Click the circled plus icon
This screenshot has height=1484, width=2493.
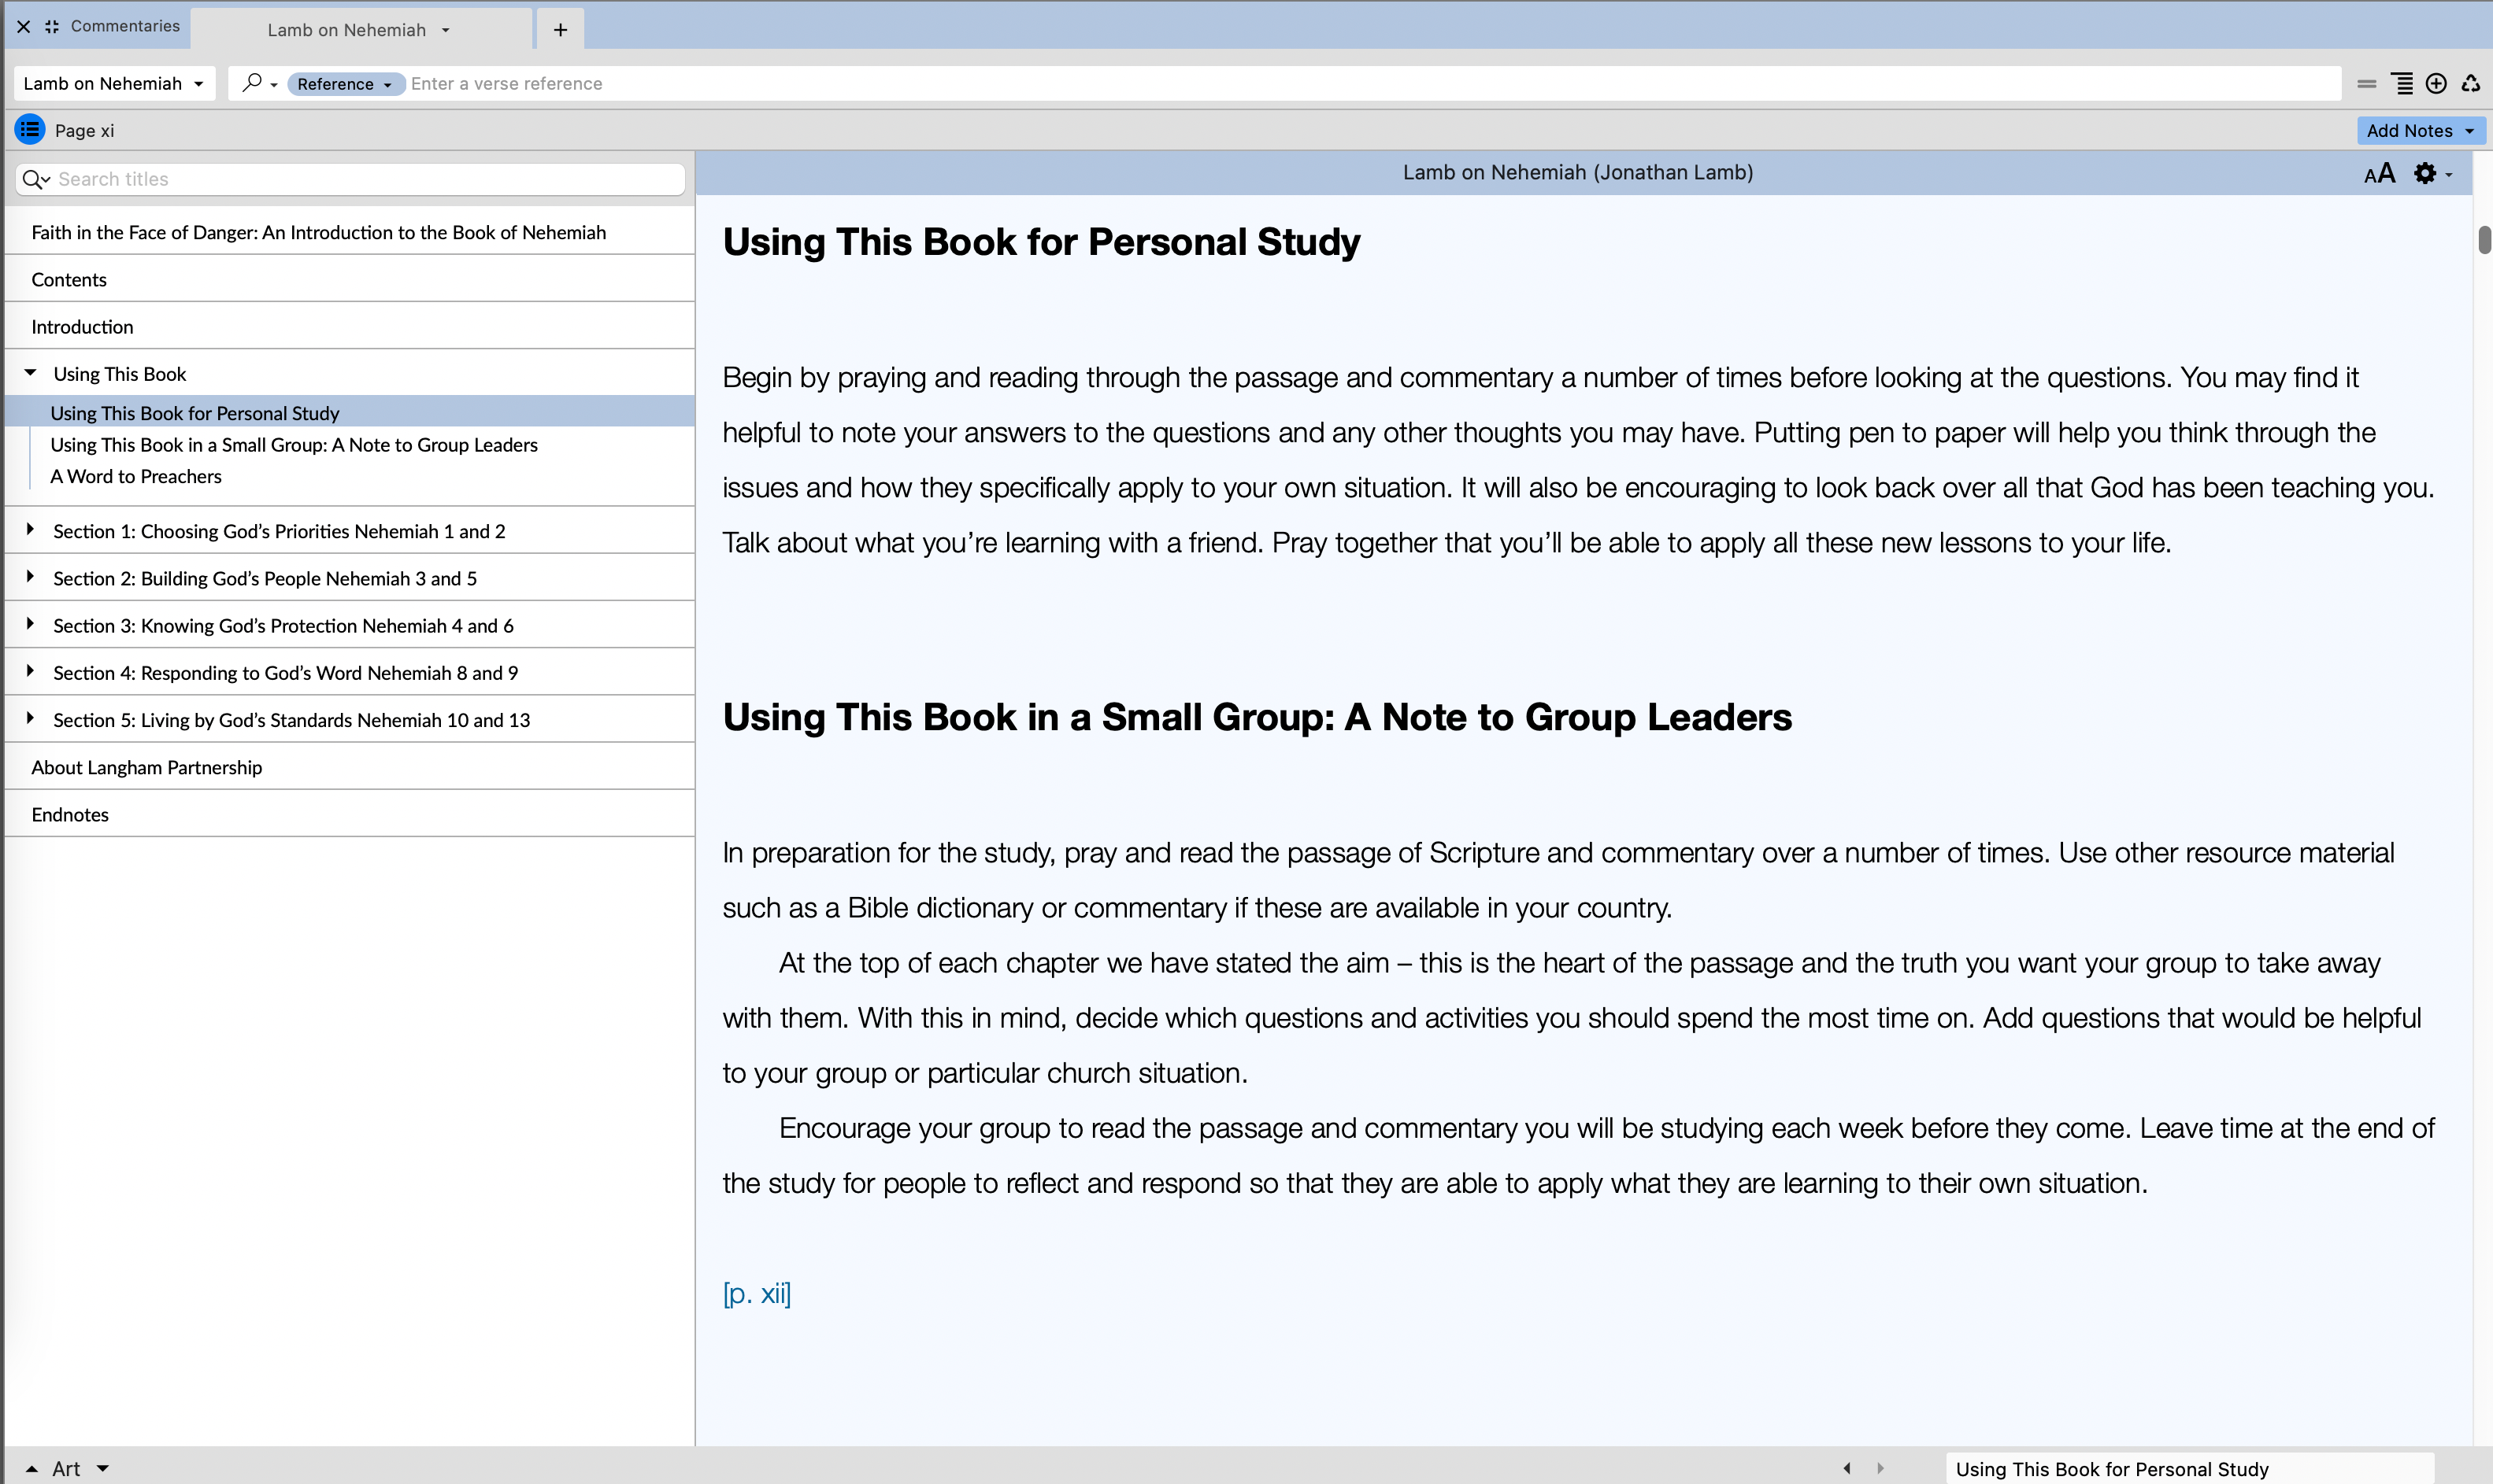point(2436,84)
